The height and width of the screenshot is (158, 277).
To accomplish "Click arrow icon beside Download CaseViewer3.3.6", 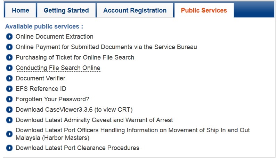I will coord(9,110).
